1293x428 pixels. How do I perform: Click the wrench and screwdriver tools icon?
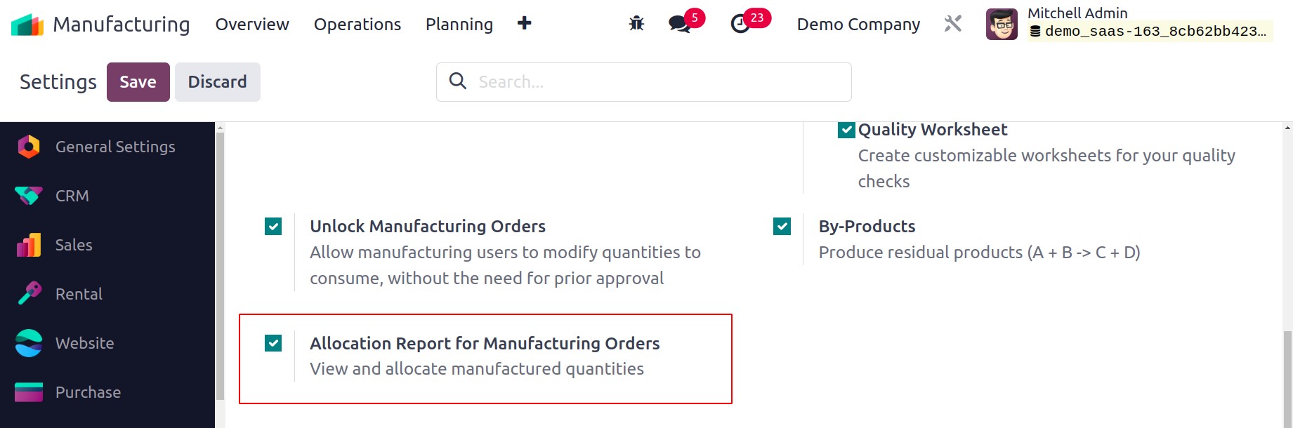[952, 24]
